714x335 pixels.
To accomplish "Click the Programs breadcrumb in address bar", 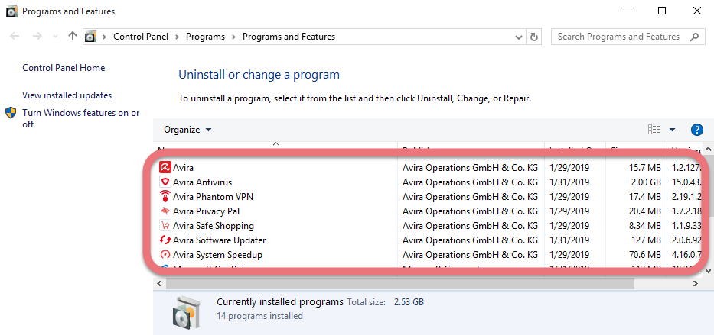I will 205,37.
